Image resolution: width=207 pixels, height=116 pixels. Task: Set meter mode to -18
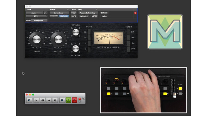[x=128, y=37]
